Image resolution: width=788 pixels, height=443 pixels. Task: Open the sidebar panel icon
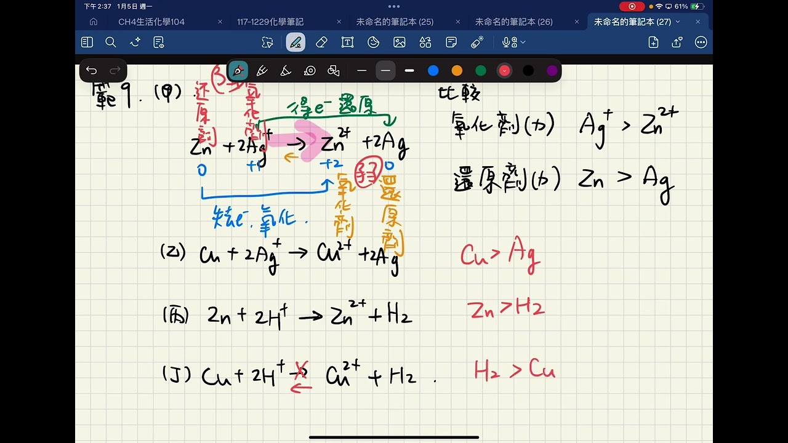87,42
